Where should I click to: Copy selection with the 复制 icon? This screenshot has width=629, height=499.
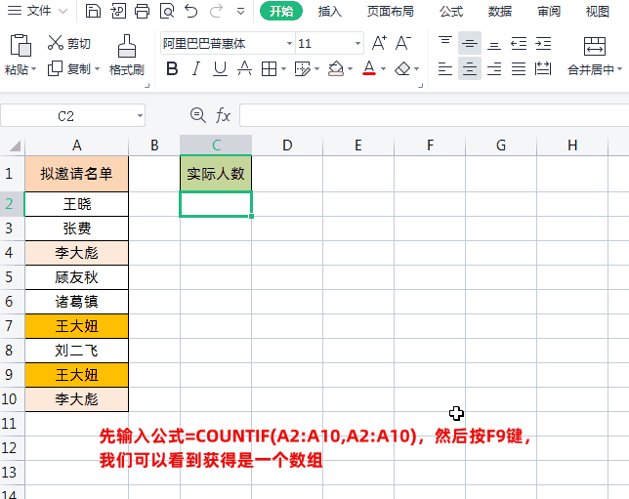(x=55, y=68)
